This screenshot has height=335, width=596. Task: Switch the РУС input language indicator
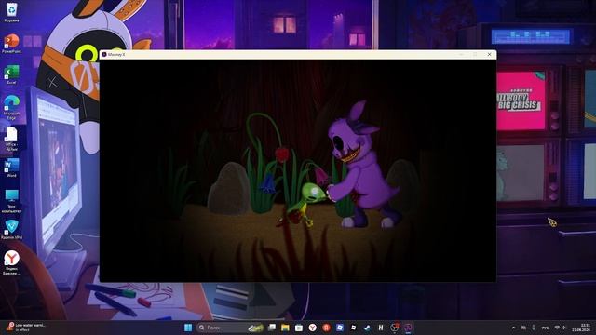click(x=545, y=328)
